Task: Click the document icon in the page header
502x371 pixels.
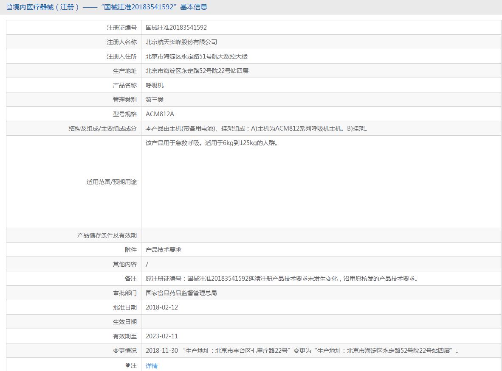Action: click(9, 7)
